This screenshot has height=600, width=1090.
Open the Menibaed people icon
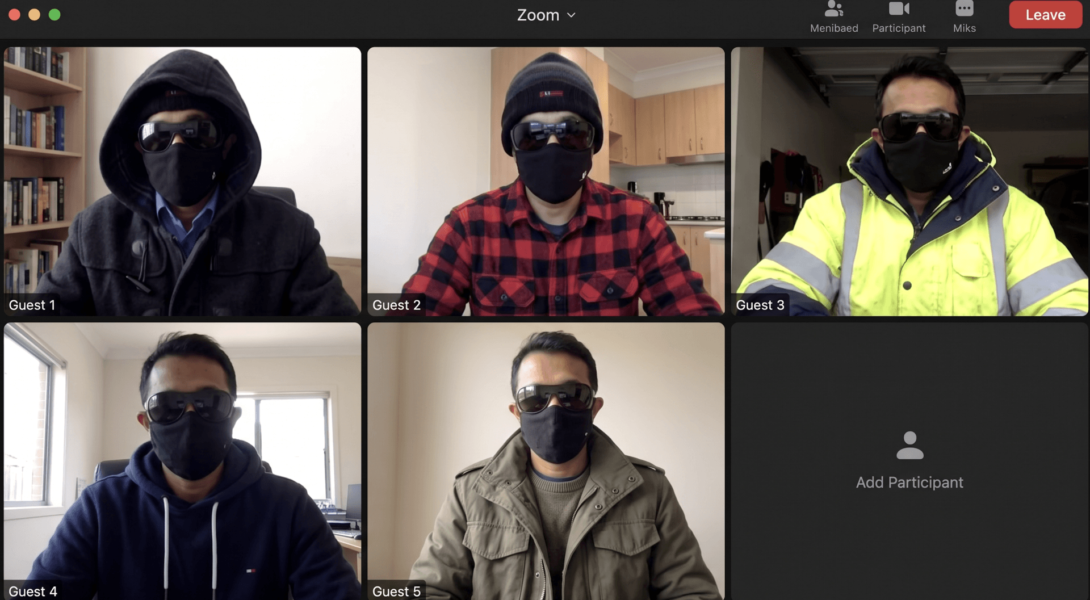(833, 9)
